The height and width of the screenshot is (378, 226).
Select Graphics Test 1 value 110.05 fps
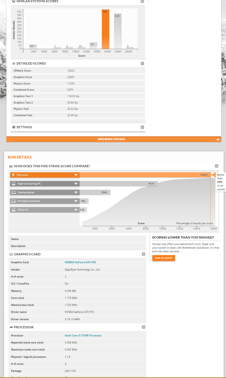click(73, 96)
